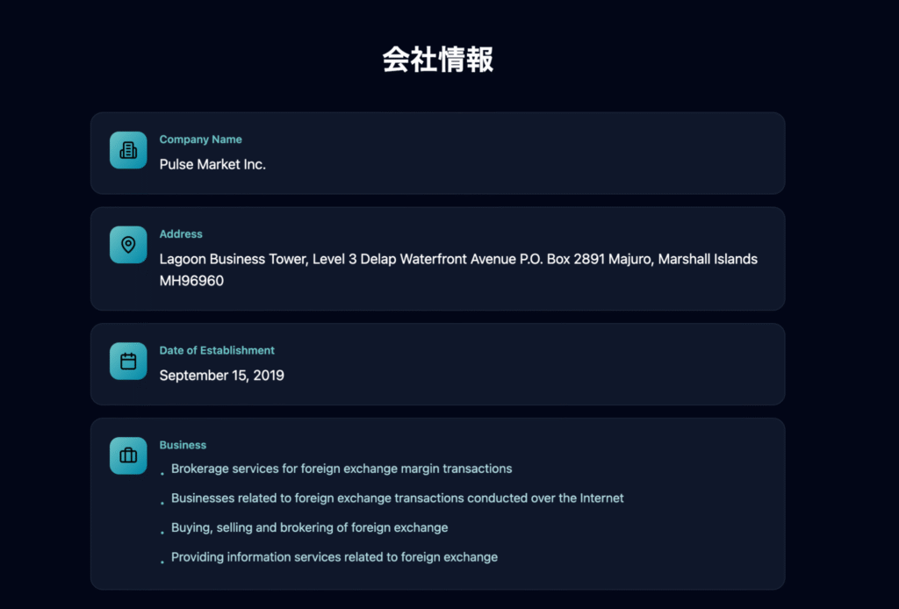
Task: Select the map pin icon in the Address card
Action: pyautogui.click(x=127, y=245)
